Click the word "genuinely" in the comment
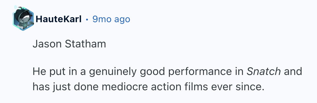This screenshot has height=103, width=317. coord(113,72)
